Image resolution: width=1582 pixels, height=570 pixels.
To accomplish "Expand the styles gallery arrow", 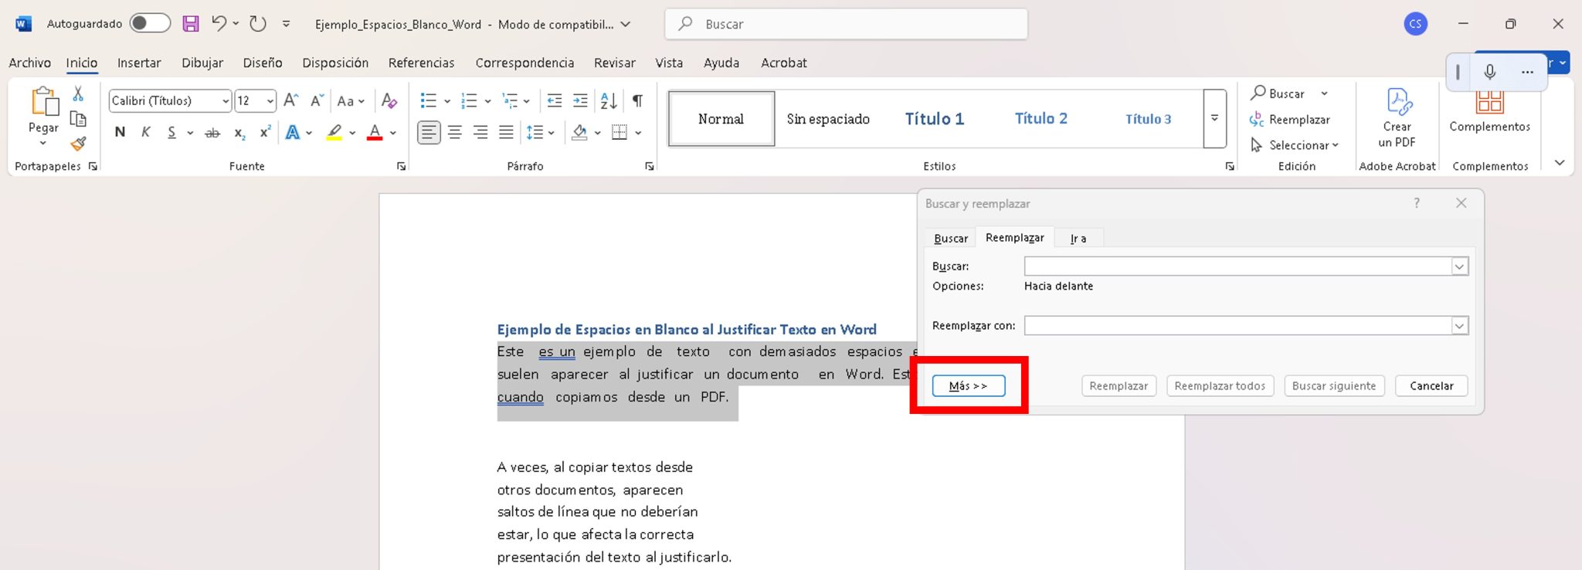I will coord(1214,118).
